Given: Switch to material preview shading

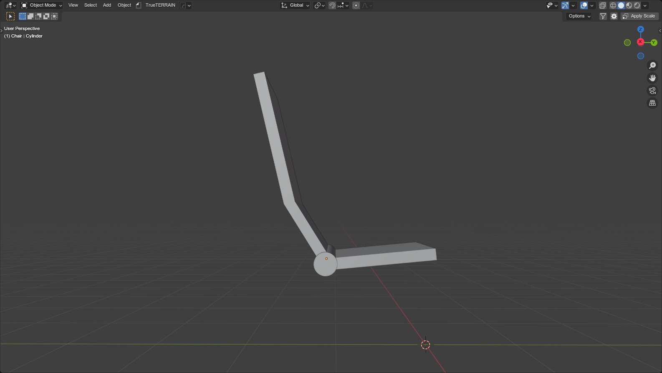Looking at the screenshot, I should click(629, 5).
